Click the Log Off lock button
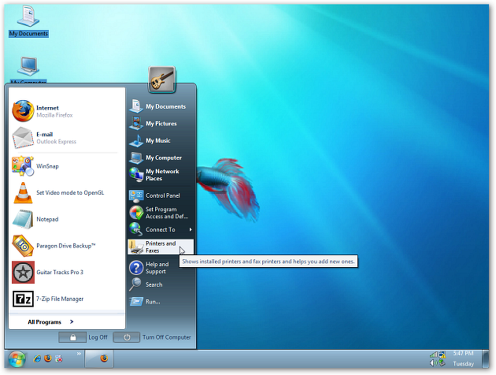496x375 pixels. 72,337
